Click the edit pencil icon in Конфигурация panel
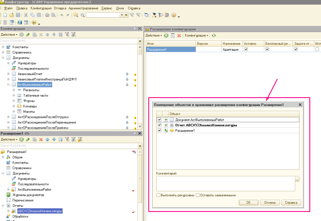The width and height of the screenshot is (321, 221). click(28, 35)
